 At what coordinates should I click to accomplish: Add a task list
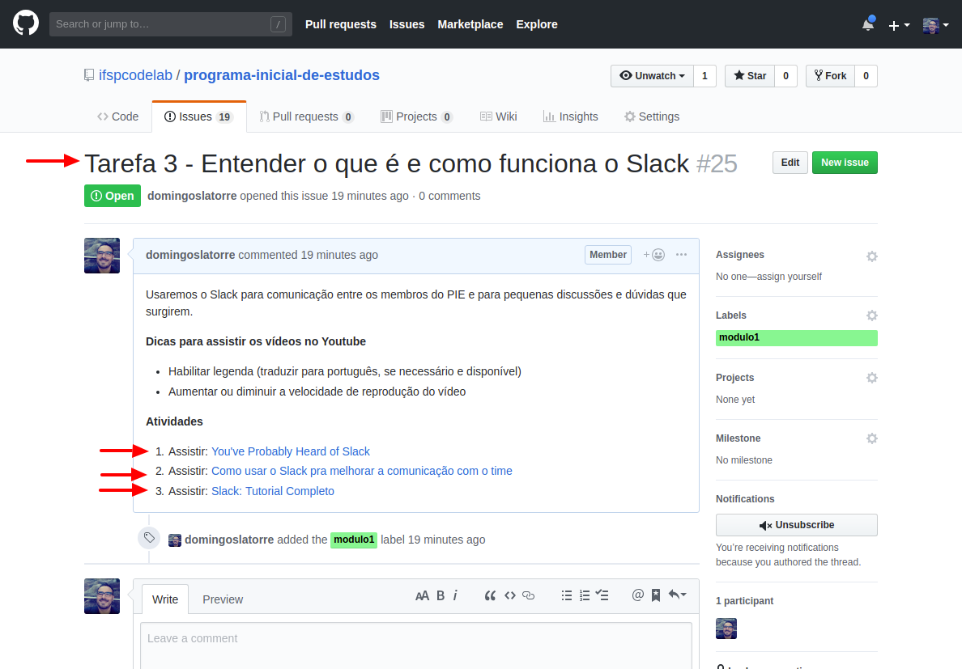(x=602, y=595)
